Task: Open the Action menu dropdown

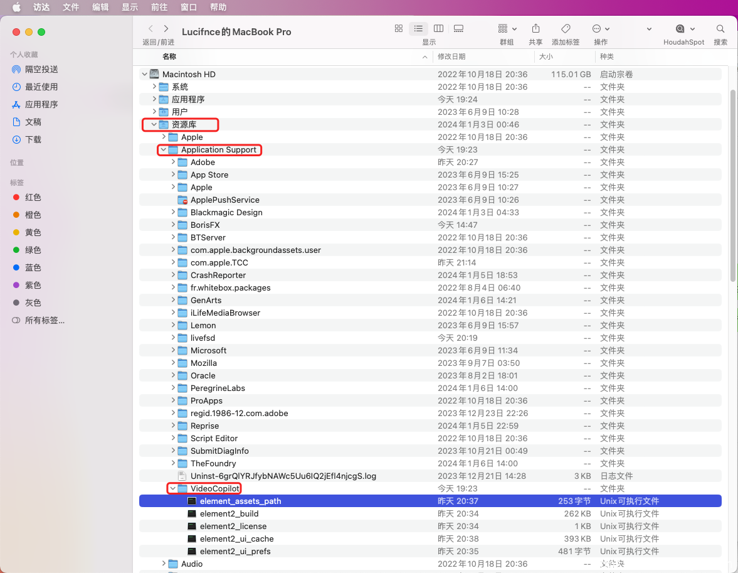Action: click(600, 29)
